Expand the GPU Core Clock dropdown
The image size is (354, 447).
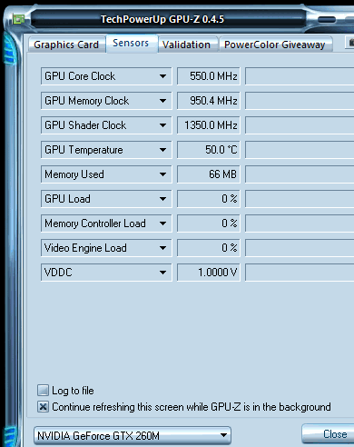pos(106,76)
